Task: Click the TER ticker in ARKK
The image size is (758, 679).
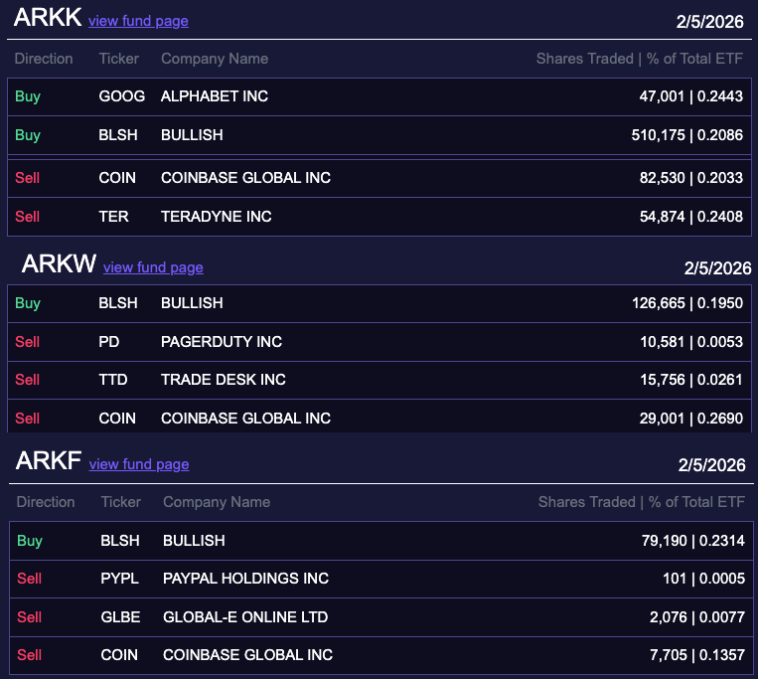Action: 113,217
